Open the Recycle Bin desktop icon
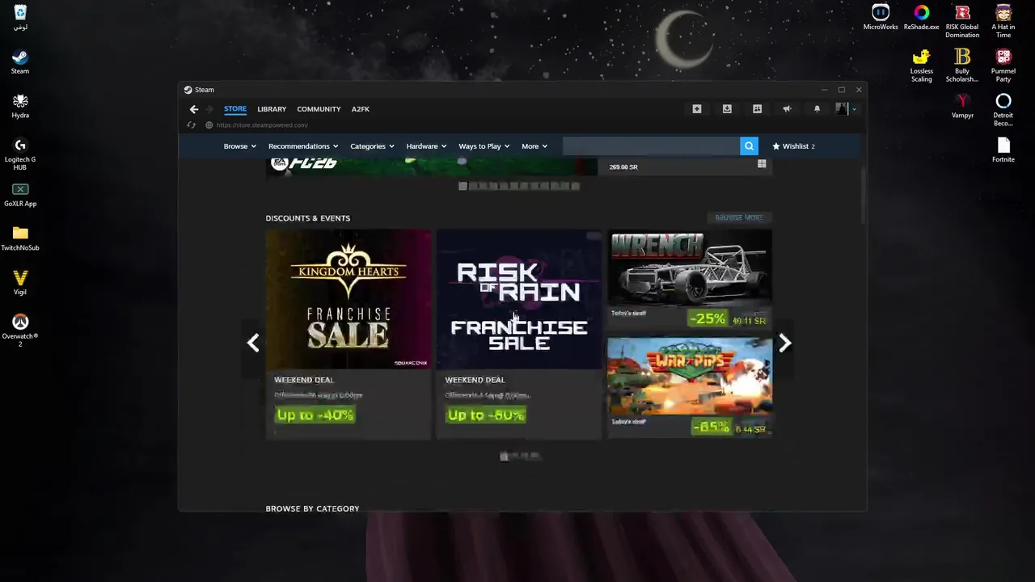This screenshot has height=582, width=1035. point(20,18)
